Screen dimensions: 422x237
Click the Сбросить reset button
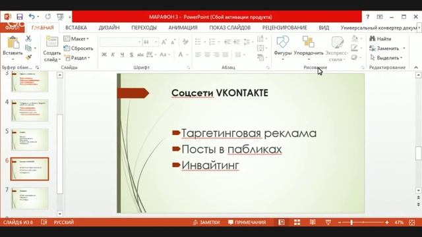[x=78, y=48]
